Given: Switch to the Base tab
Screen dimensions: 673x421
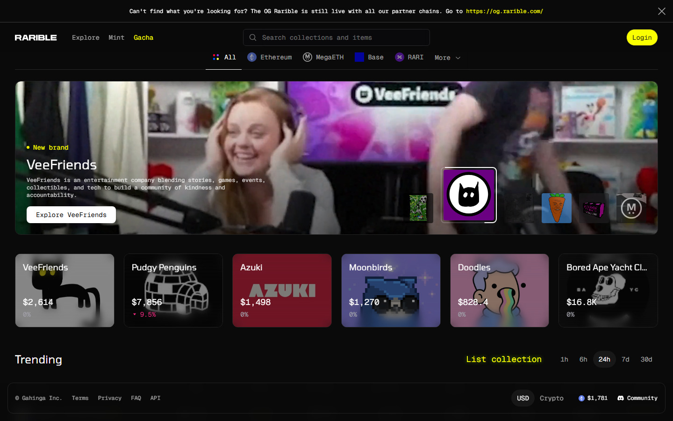Looking at the screenshot, I should (x=369, y=57).
